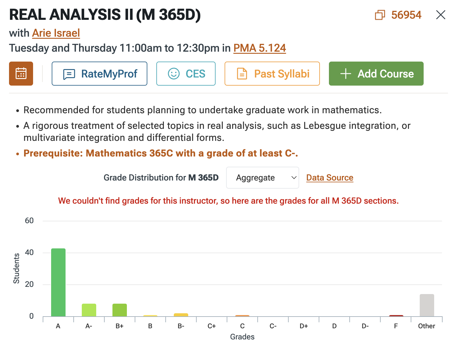Open the Data Source link
Image resolution: width=454 pixels, height=343 pixels.
click(330, 178)
